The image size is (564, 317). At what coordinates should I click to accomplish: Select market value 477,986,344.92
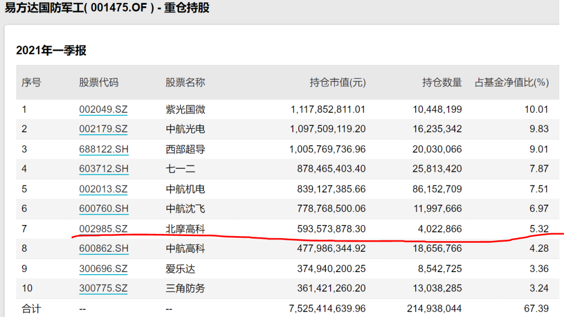coord(331,249)
